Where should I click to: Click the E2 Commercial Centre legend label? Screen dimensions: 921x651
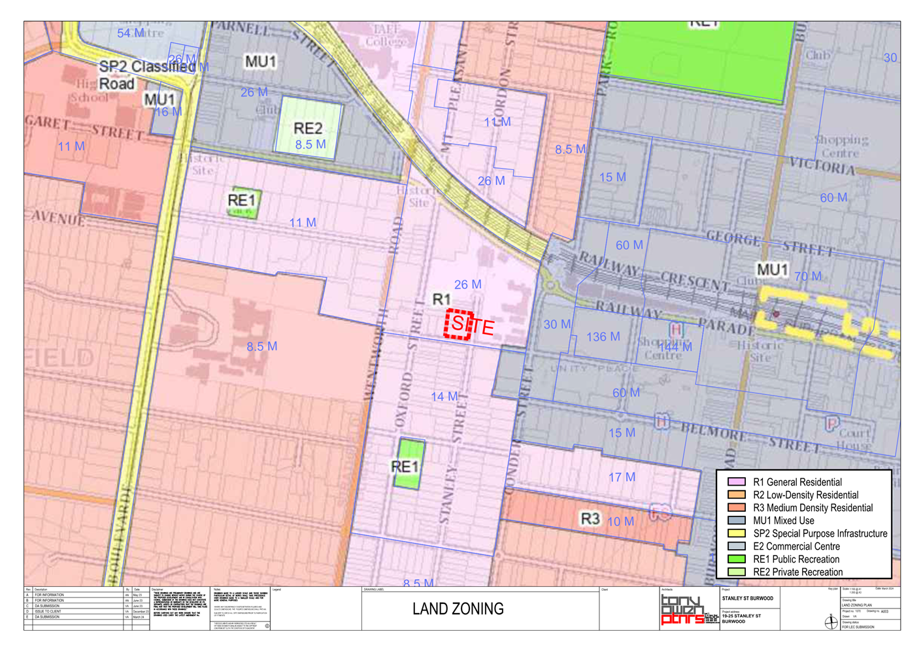pos(796,546)
